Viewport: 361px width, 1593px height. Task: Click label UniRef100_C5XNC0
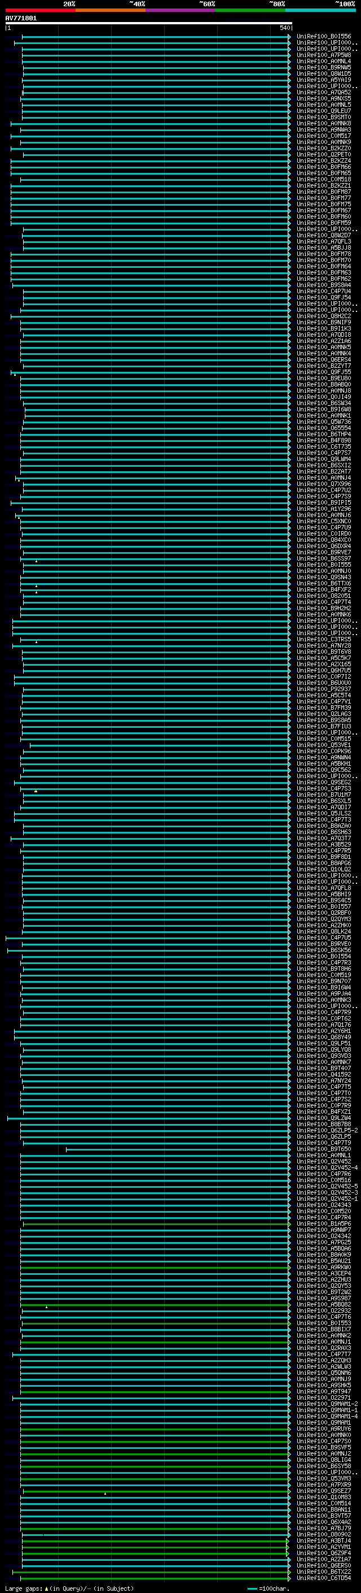(323, 522)
